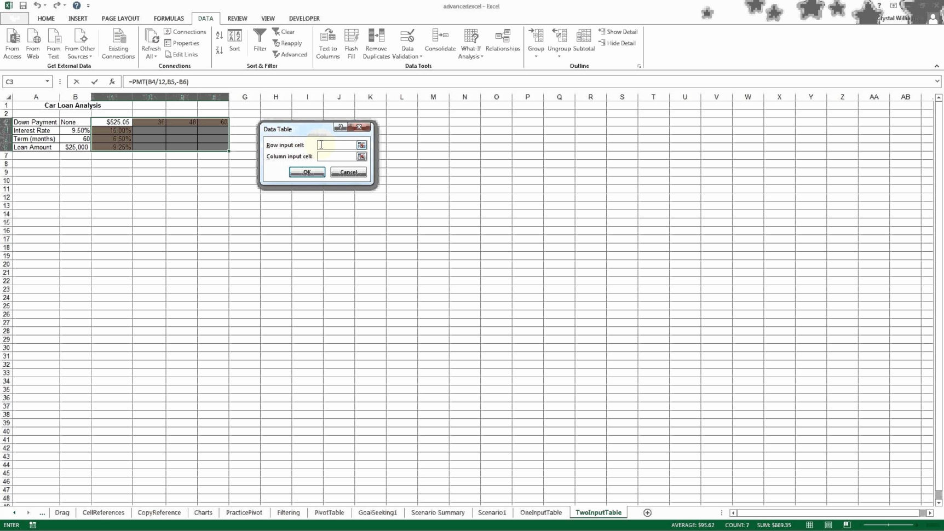Toggle macro recording in the status bar
Viewport: 944px width, 531px height.
(33, 525)
